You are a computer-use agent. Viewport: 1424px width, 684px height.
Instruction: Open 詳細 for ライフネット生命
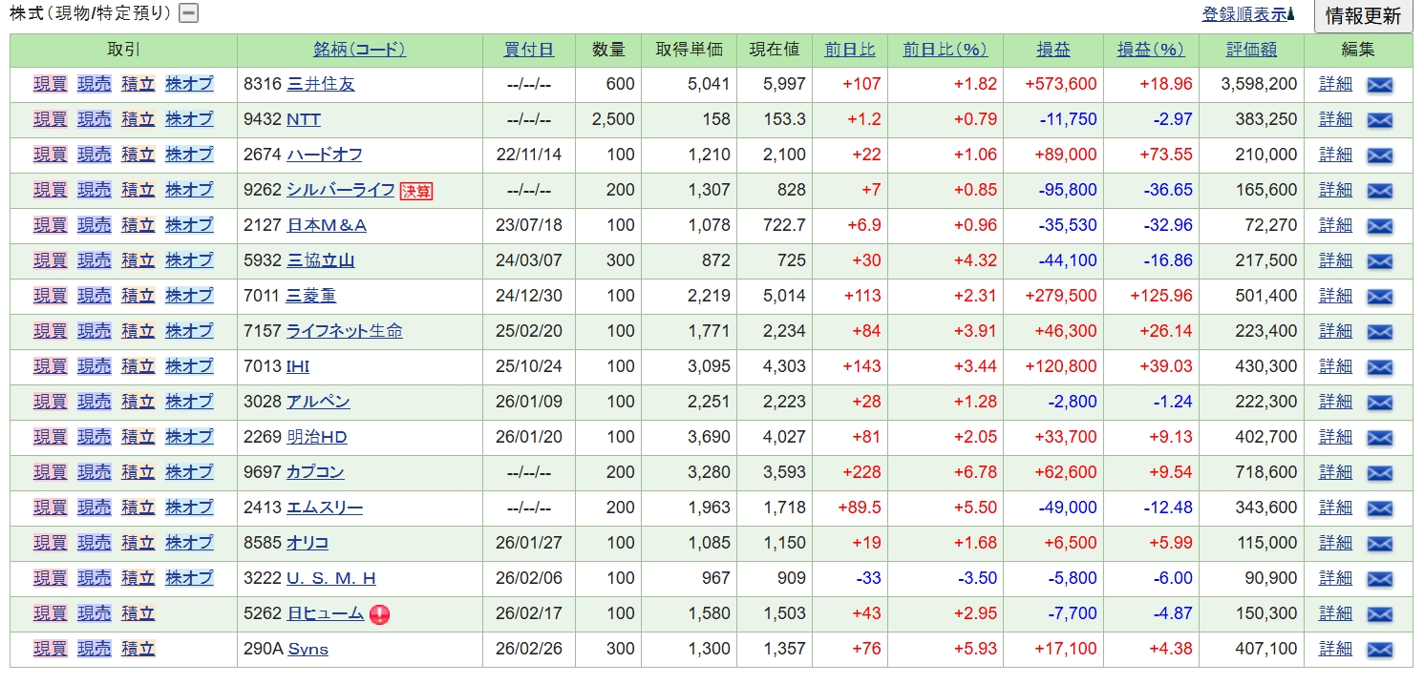1335,331
